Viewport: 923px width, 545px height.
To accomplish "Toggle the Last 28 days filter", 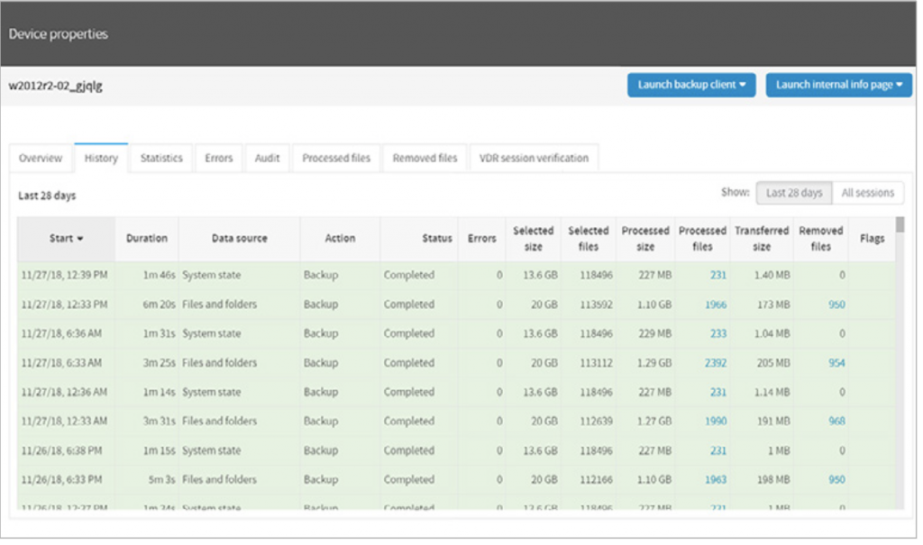I will click(793, 193).
